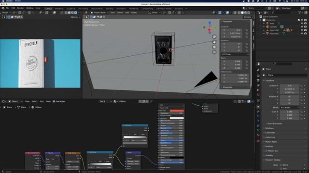Hide the Empty.001 object in outliner
This screenshot has width=309, height=173.
coord(302,30)
